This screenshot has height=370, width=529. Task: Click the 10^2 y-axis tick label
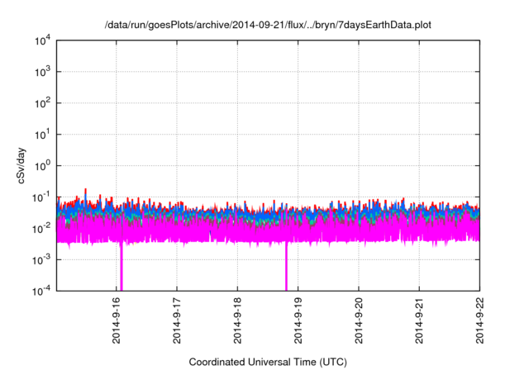[x=42, y=103]
